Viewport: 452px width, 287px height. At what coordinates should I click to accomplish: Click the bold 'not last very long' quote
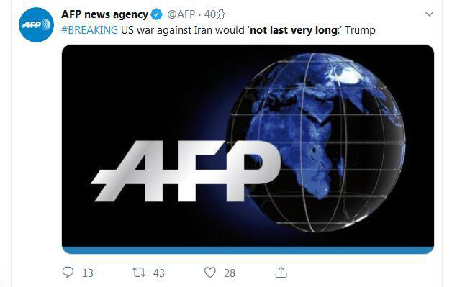294,30
